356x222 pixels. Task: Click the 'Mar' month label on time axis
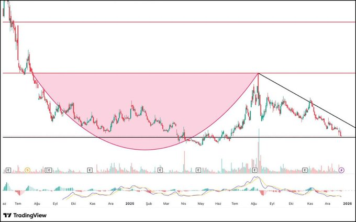pos(166,204)
